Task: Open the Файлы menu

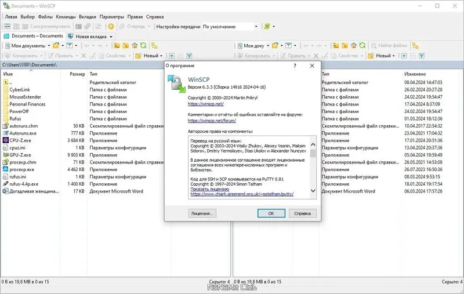Action: 45,17
